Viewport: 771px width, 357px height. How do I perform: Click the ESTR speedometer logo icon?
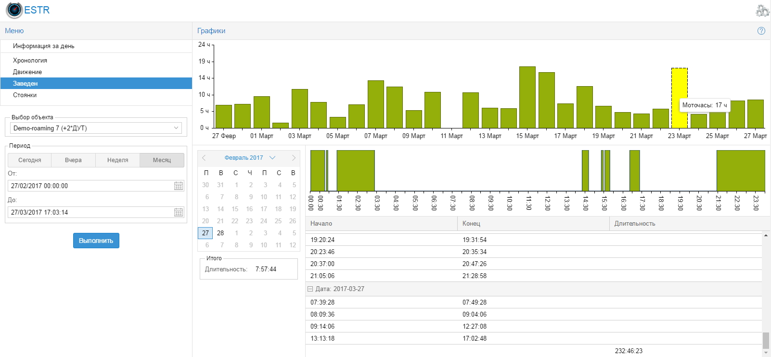(x=14, y=10)
